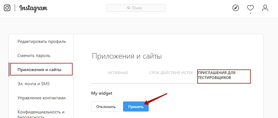Select the ПРИГЛАШЕНИЯ ДЛЯ ТЕСТИРОВЩИКОВ tab

216,75
